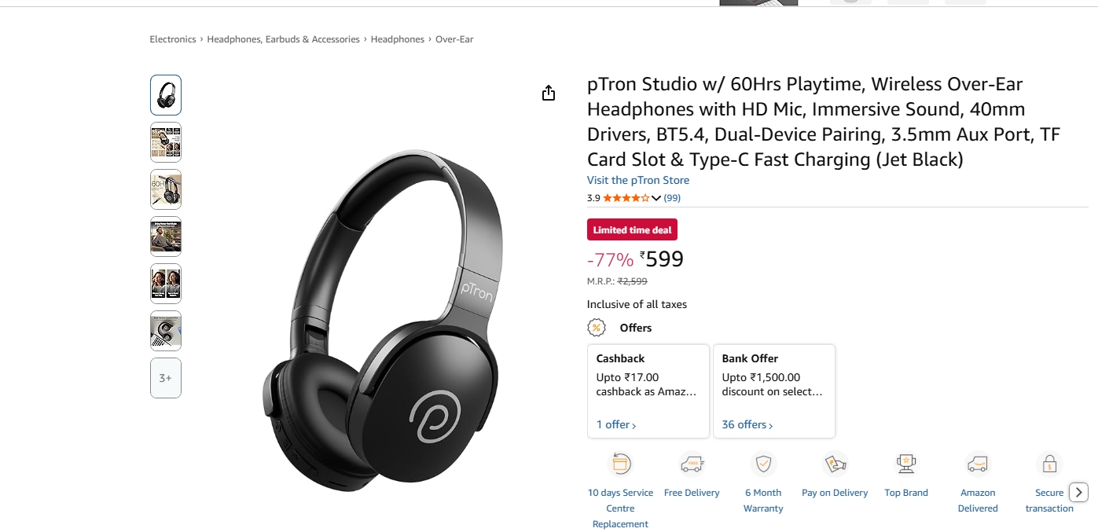The image size is (1098, 532).
Task: Expand the 1 offer cashback link
Action: pos(616,424)
